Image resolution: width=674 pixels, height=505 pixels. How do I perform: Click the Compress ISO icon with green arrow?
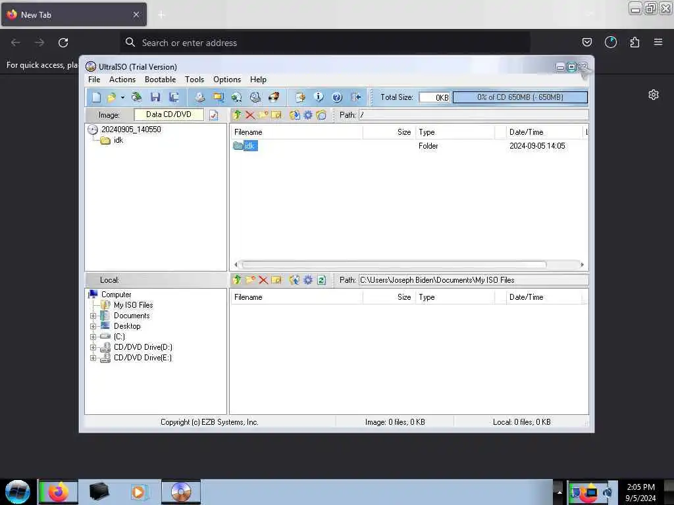236,97
